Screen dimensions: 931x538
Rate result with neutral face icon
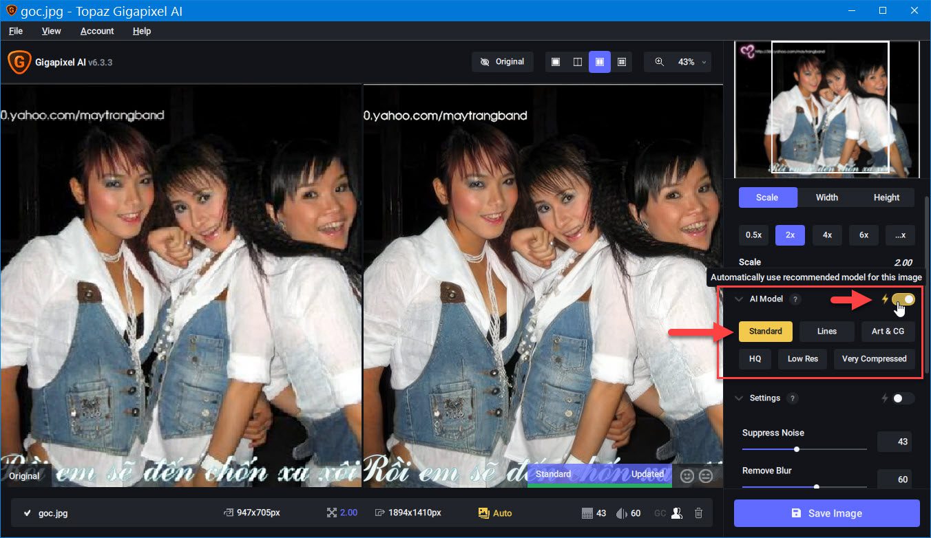706,475
